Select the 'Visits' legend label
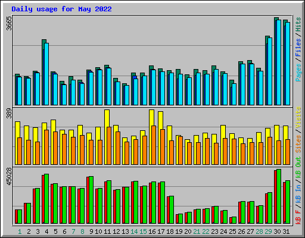The image size is (305, 238). coord(298,117)
